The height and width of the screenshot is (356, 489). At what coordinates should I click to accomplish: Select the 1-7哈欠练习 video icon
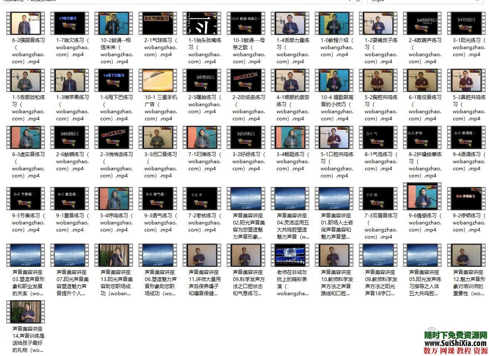click(x=69, y=24)
